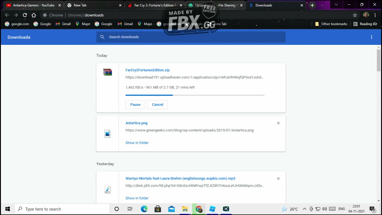Click the chrome://downloads address bar
Viewport: 382px width, 215px height.
195,15
